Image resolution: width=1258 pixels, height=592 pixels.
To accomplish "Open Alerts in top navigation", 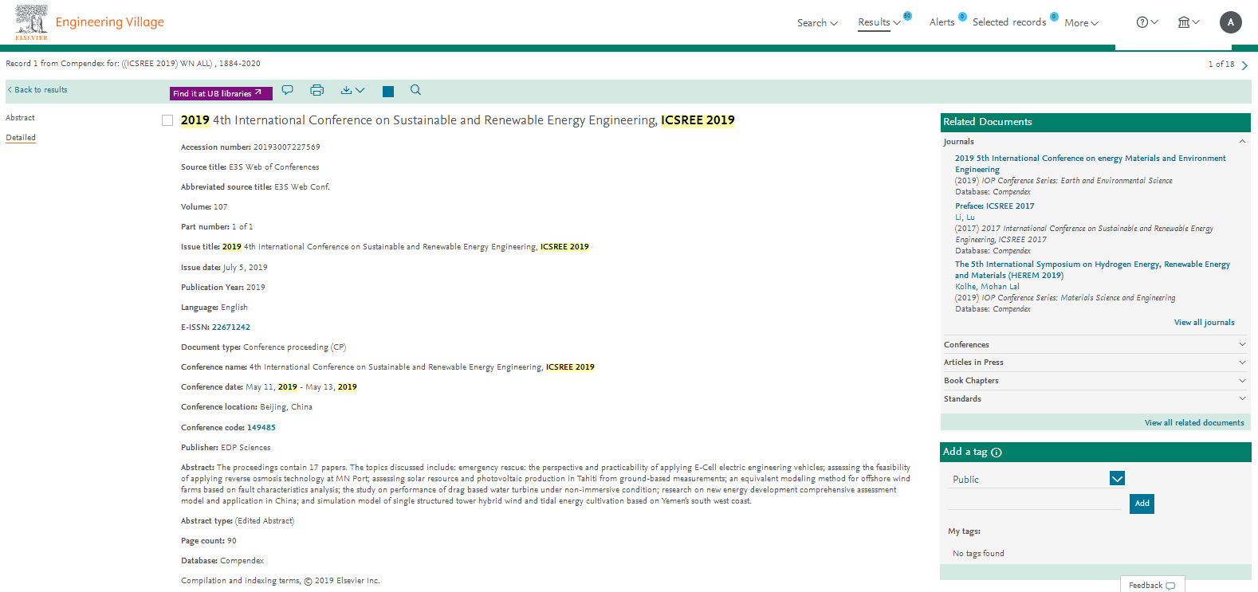I will coord(942,22).
